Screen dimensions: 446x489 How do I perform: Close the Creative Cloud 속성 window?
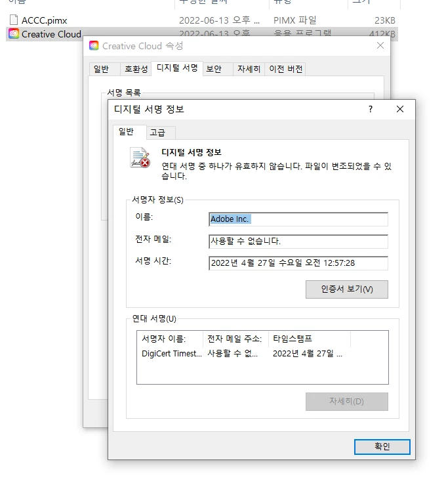(x=380, y=45)
